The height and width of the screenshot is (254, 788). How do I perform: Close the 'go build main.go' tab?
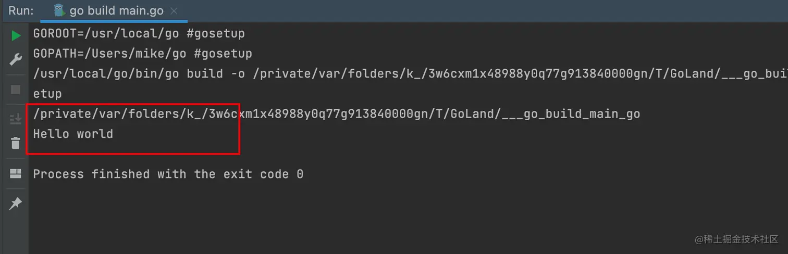(x=174, y=11)
